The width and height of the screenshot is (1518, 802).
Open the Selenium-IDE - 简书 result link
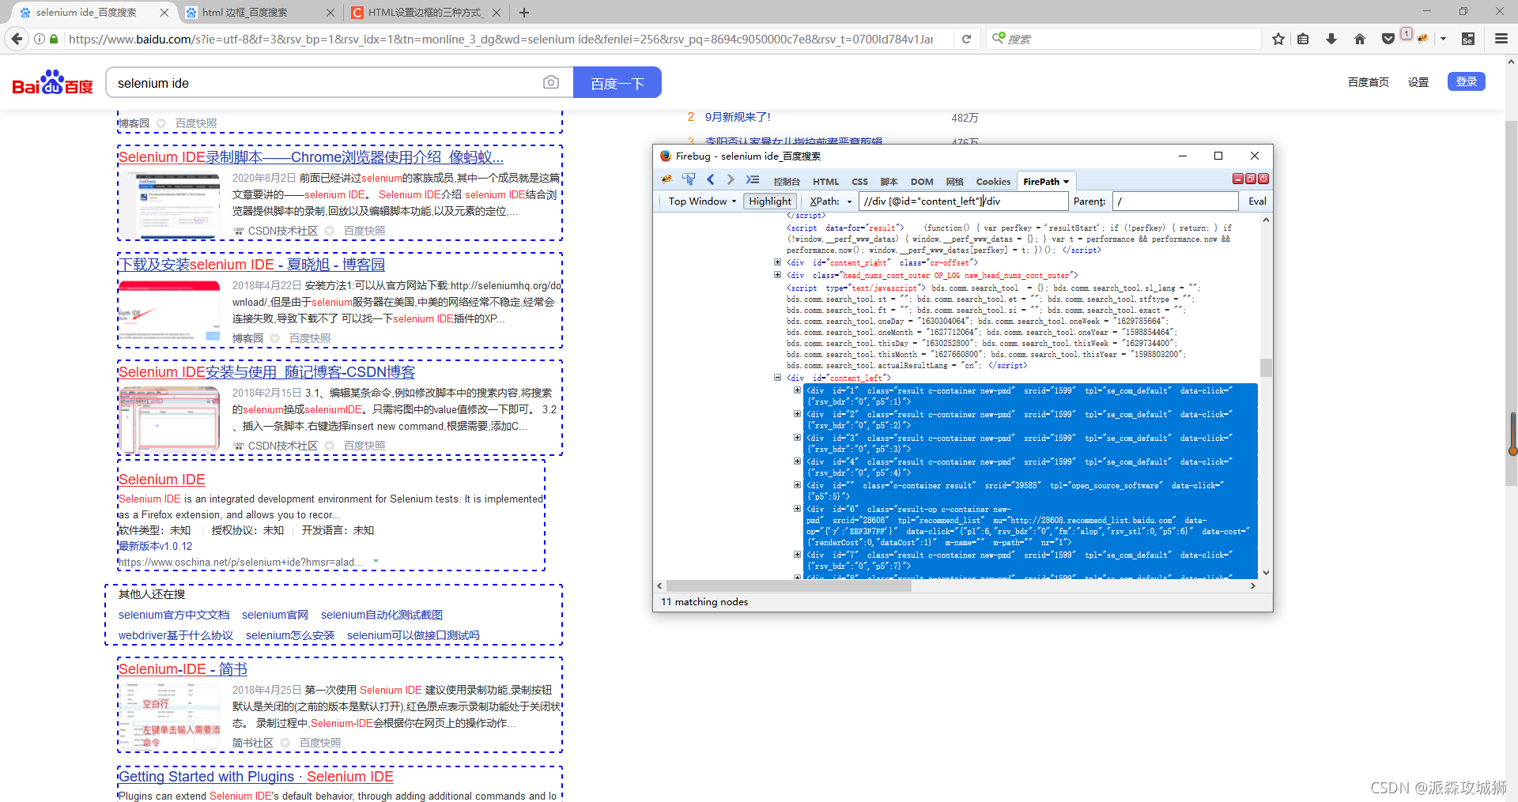point(183,669)
